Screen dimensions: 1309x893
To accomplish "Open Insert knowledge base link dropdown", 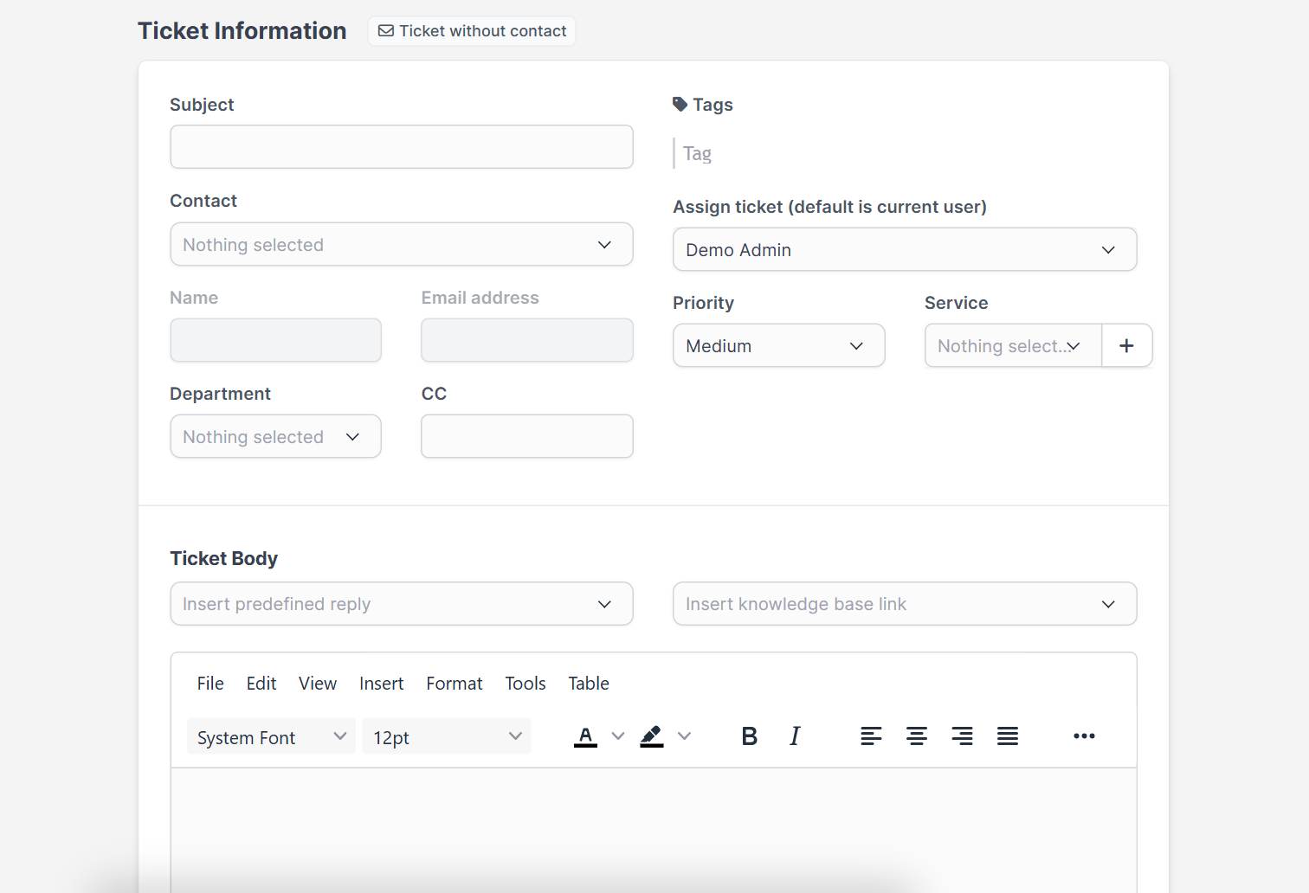I will click(905, 604).
